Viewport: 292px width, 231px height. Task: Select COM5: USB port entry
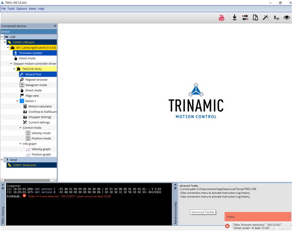point(32,43)
